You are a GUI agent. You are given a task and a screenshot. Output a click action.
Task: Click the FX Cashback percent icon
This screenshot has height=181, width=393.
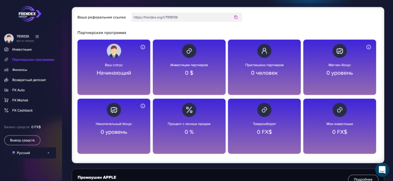(7, 110)
